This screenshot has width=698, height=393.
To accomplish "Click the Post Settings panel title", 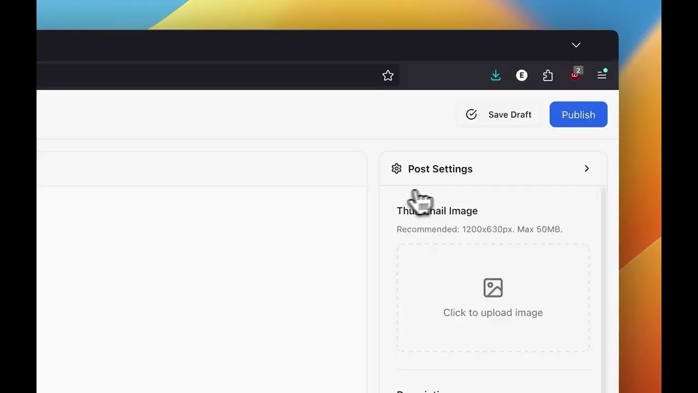I will pos(440,169).
